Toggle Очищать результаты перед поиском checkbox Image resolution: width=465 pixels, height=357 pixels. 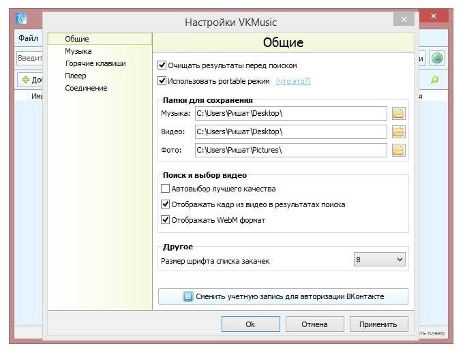pos(162,65)
